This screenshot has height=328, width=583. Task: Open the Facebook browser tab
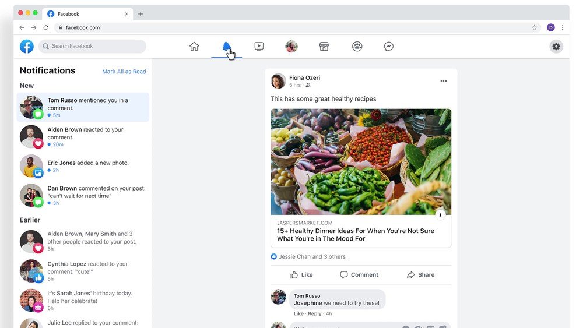[x=87, y=14]
